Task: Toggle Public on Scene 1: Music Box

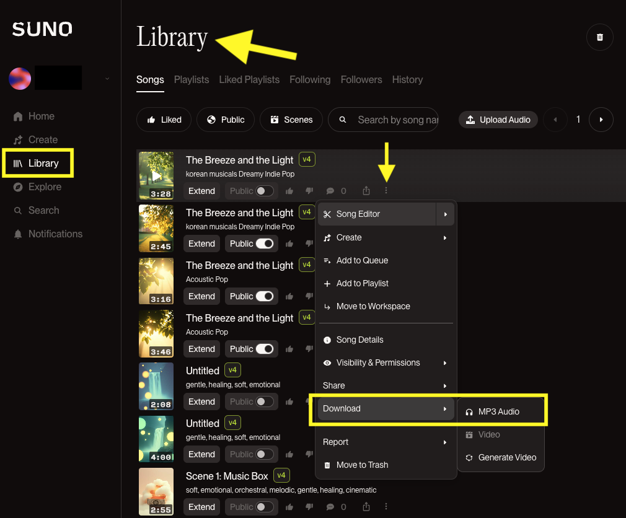Action: pyautogui.click(x=265, y=507)
